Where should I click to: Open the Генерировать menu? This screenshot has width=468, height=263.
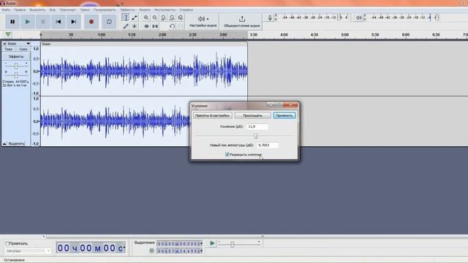105,9
